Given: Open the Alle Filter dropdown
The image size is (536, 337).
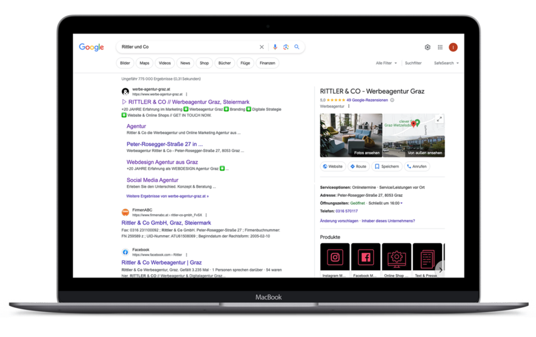Looking at the screenshot, I should coord(386,63).
